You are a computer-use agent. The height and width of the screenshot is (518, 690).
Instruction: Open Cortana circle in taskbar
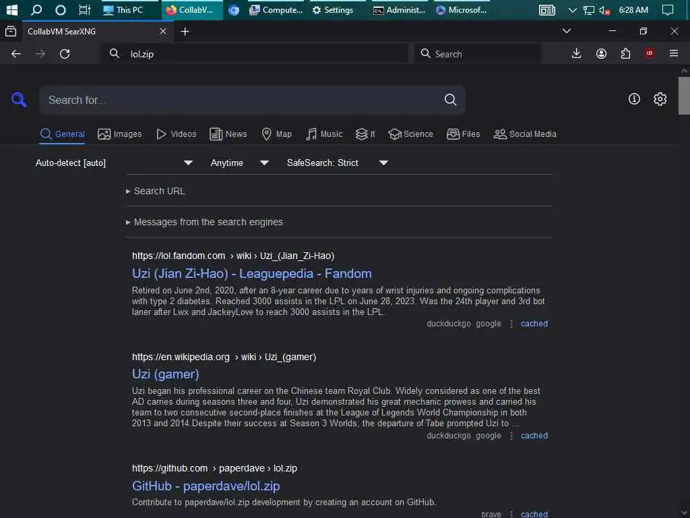61,9
